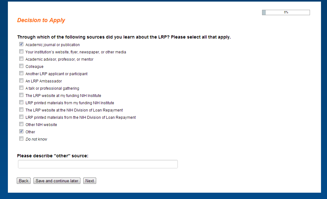Check Another LRP applicant or participant
The image size is (327, 199).
tap(21, 73)
